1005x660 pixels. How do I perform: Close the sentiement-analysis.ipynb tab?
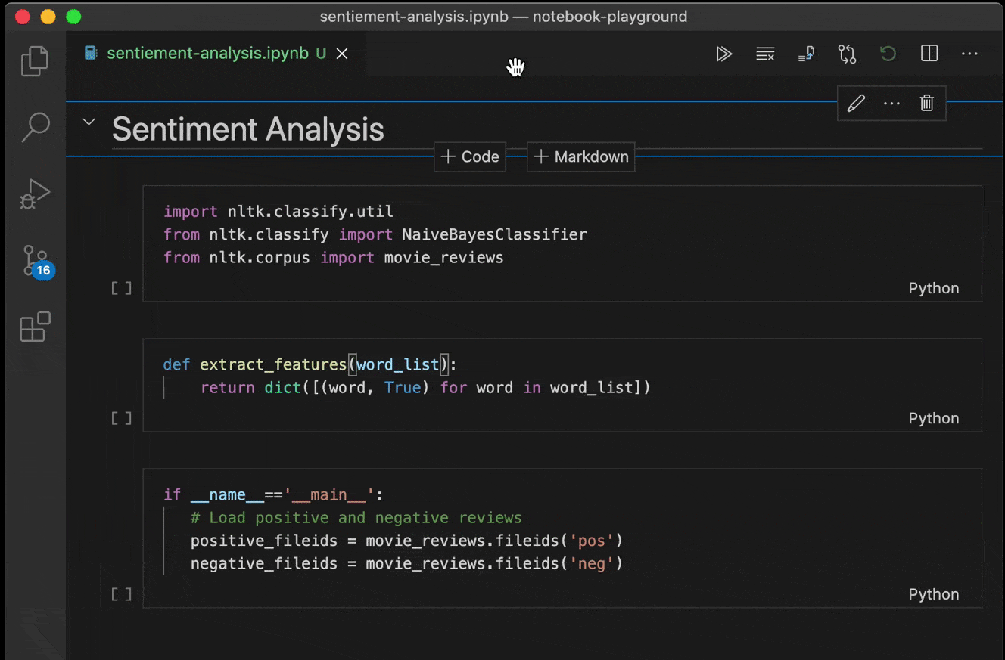point(342,54)
